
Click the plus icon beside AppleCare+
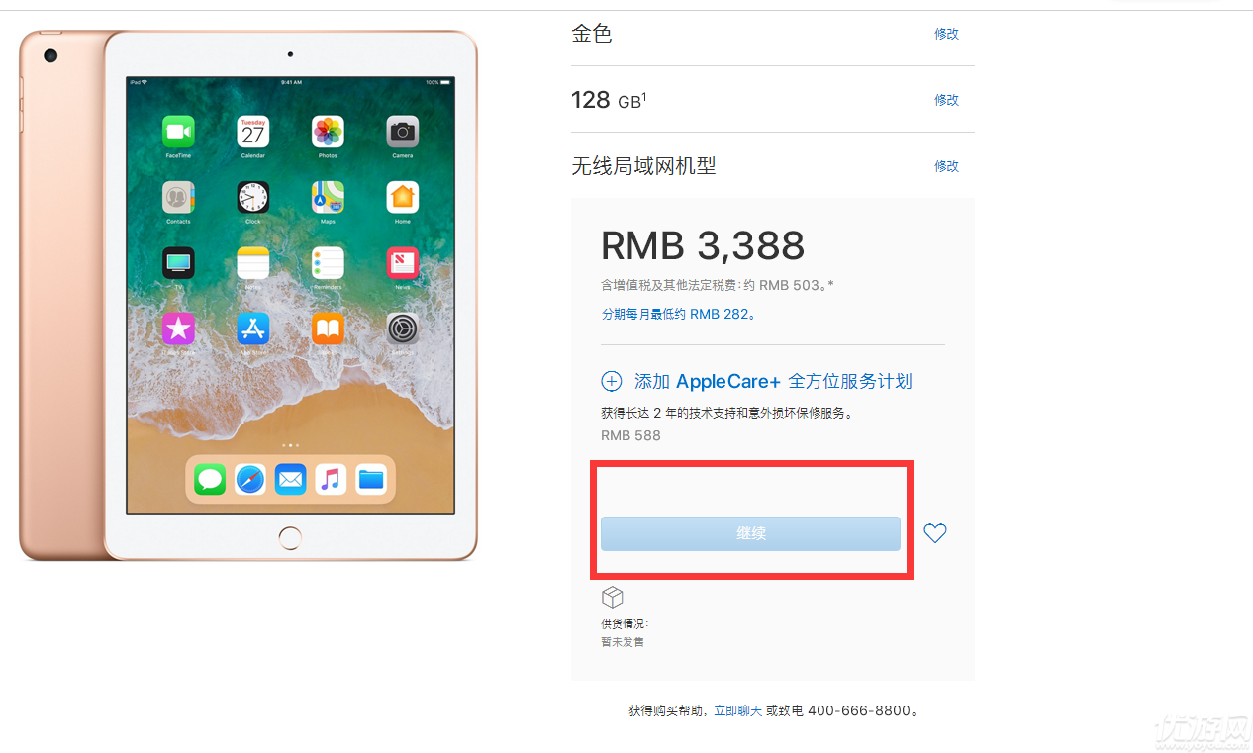(x=612, y=382)
